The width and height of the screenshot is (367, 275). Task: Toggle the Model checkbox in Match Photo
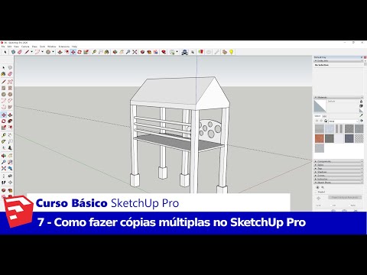pos(316,192)
